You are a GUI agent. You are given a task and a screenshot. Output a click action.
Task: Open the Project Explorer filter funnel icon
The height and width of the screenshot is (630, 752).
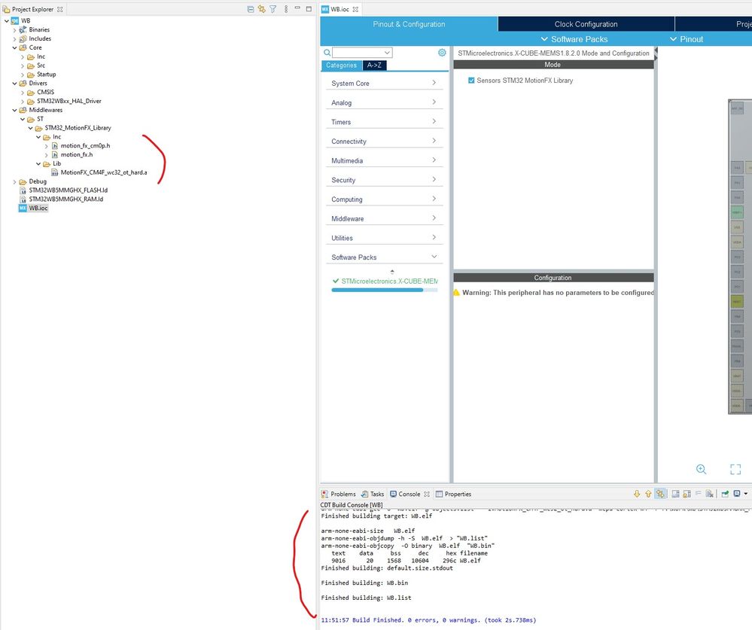coord(273,9)
